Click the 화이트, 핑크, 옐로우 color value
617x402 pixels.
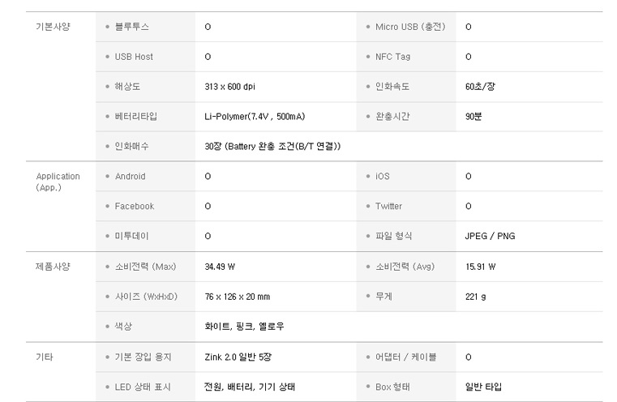[245, 327]
